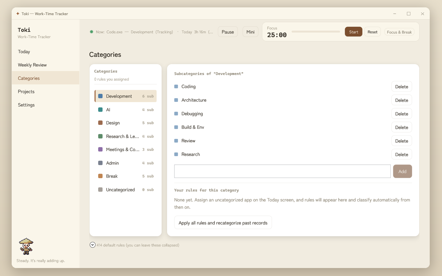Apply all rules and recategorize past records

coord(223,223)
